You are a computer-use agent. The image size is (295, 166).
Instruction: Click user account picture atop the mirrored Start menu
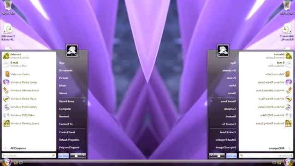pos(223,50)
